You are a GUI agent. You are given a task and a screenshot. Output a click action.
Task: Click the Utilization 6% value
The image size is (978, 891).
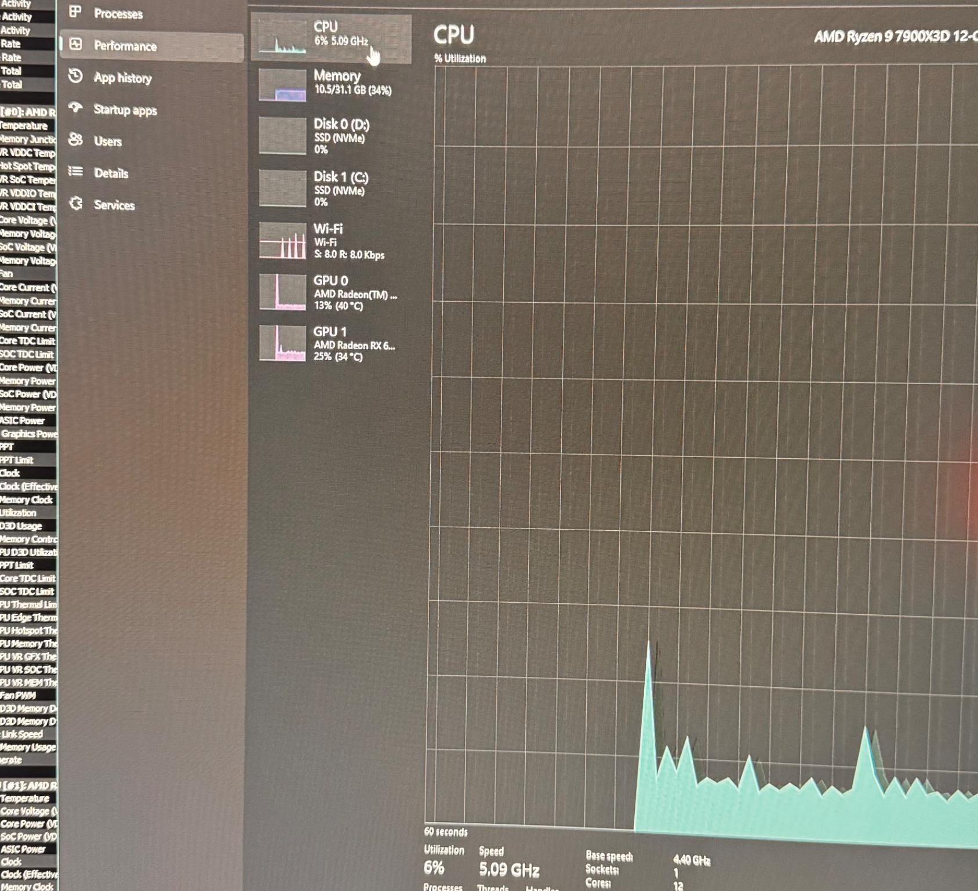click(434, 868)
